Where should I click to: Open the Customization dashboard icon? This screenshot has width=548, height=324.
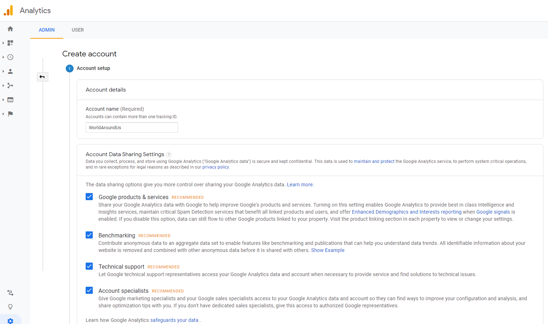[10, 43]
